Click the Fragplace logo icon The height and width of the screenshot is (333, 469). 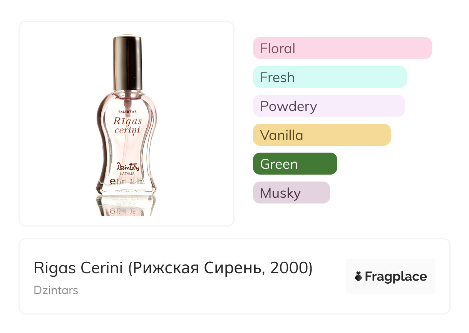pos(358,276)
